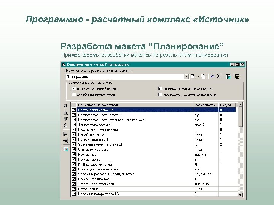The width and height of the screenshot is (274, 205).
Task: Click the table format icon in top toolbar
Action: pos(228,76)
